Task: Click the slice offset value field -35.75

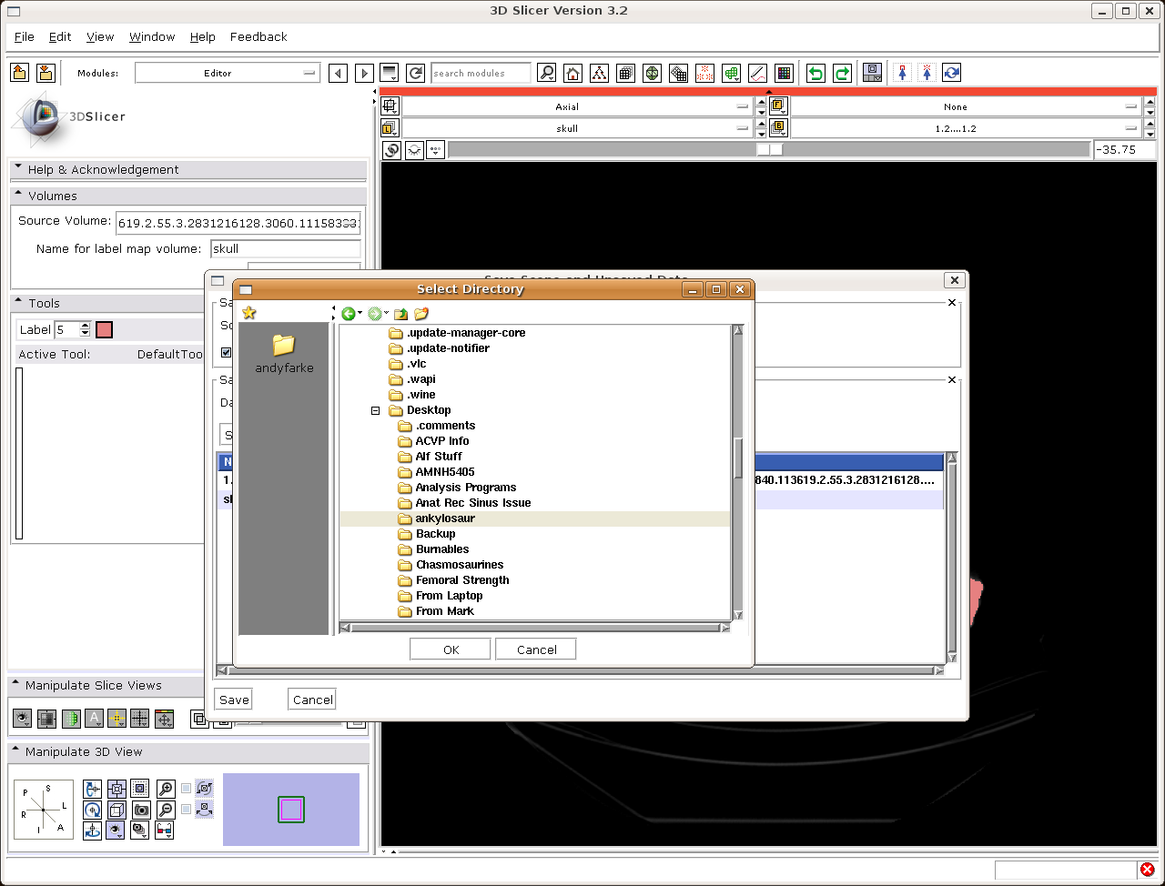Action: [1125, 150]
